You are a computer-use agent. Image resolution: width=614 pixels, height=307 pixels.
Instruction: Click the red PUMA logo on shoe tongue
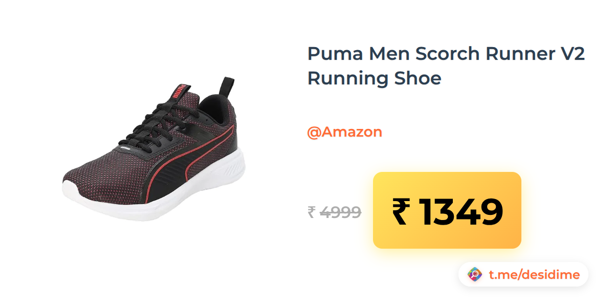[179, 91]
